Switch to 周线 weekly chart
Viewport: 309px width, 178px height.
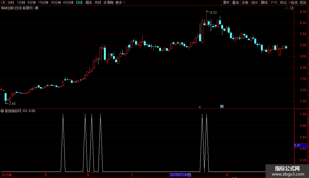[89, 2]
